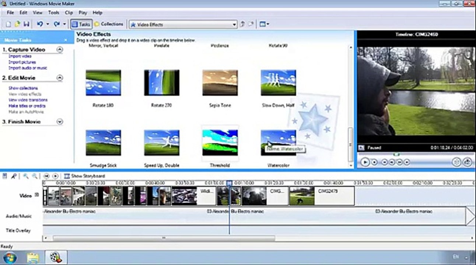Toggle the Tasks pane button
This screenshot has width=476, height=265.
pos(81,24)
